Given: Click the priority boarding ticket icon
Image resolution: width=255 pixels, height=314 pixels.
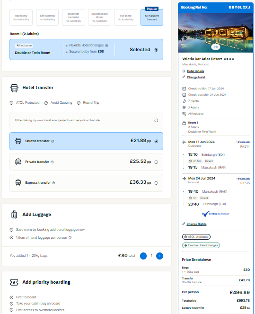Looking at the screenshot, I should click(x=14, y=282).
